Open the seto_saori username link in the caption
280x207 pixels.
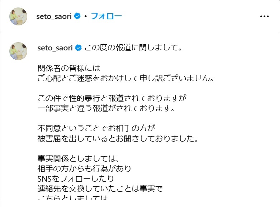pyautogui.click(x=55, y=48)
